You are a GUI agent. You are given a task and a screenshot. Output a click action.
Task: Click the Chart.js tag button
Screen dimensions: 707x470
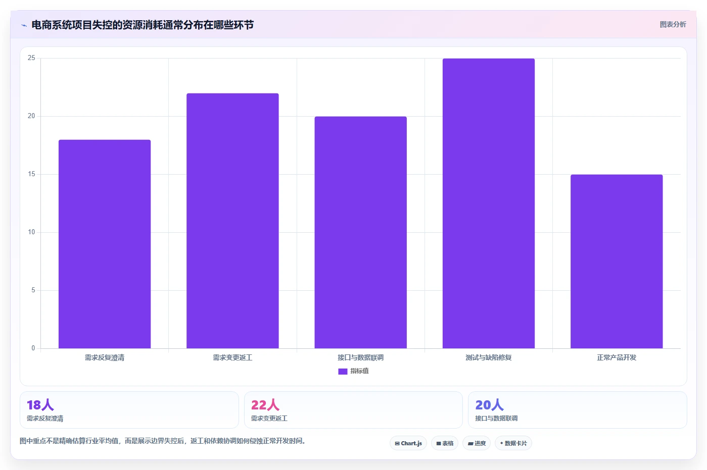[408, 443]
